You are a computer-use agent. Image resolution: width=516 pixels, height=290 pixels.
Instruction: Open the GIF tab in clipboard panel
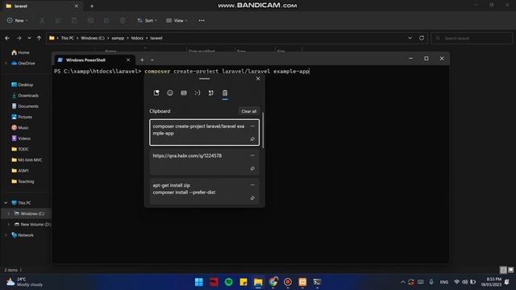[x=184, y=93]
